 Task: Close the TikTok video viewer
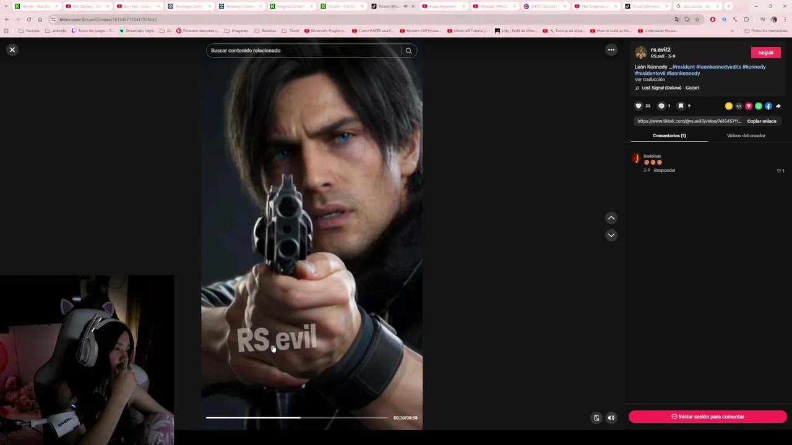12,49
